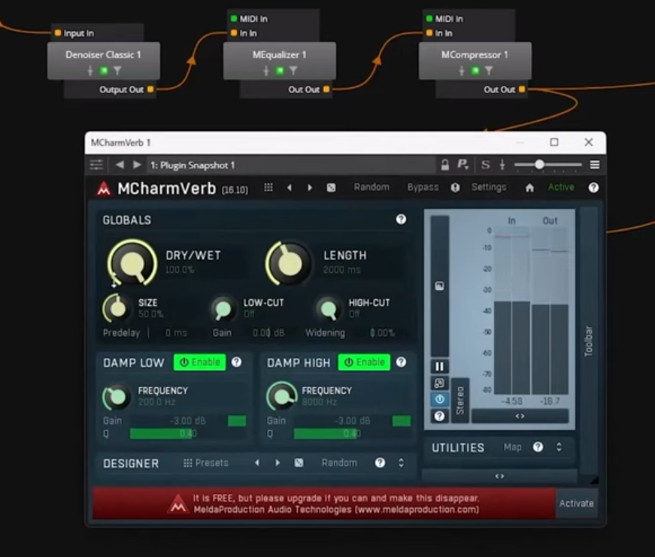Click the DESIGNER Random button
The height and width of the screenshot is (557, 655).
point(339,462)
